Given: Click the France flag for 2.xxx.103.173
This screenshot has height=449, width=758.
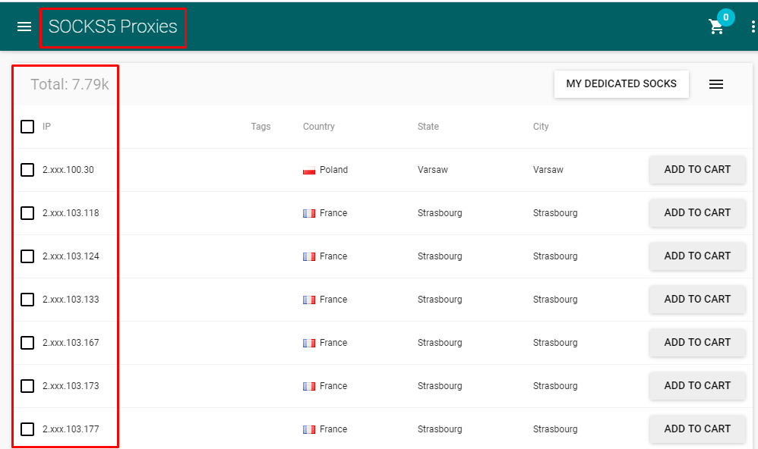Looking at the screenshot, I should [x=309, y=386].
